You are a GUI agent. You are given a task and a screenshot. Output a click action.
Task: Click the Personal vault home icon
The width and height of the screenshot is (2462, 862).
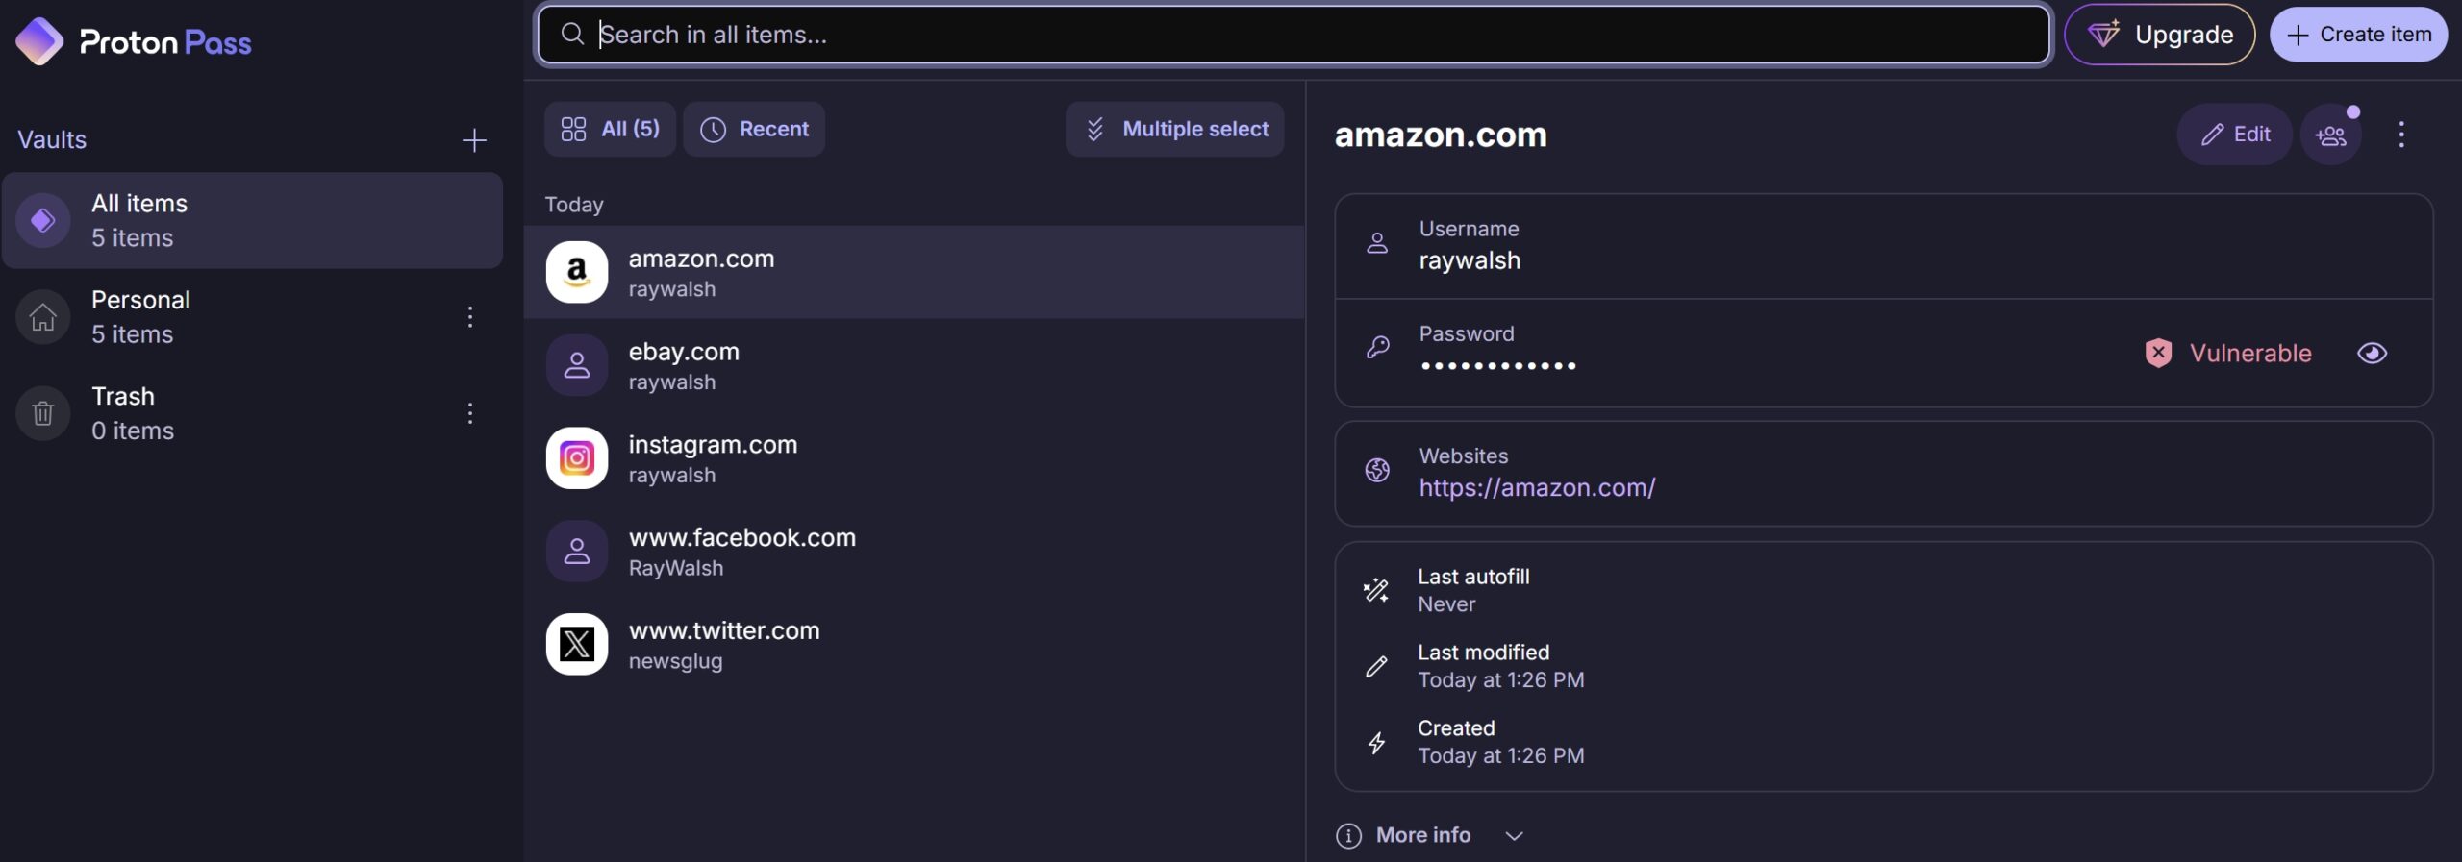tap(43, 316)
